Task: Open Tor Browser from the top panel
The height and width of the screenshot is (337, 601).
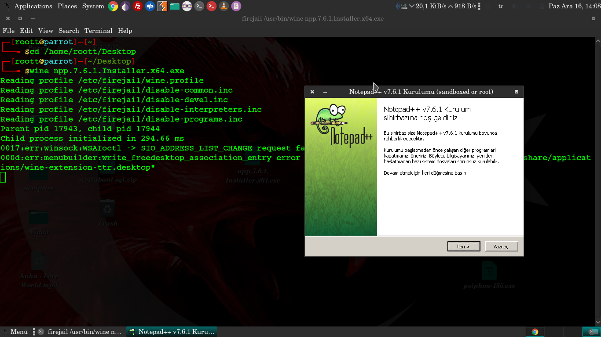Action: [x=125, y=6]
